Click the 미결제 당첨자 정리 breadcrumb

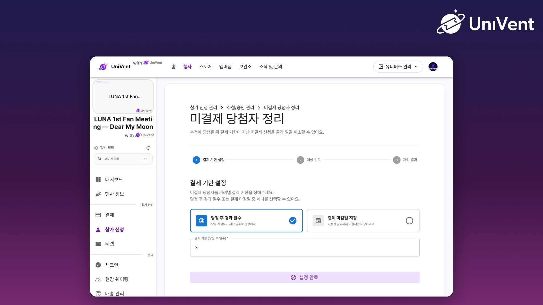[281, 108]
